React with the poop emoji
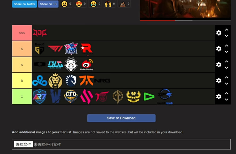This screenshot has height=154, width=236. coord(123,4)
